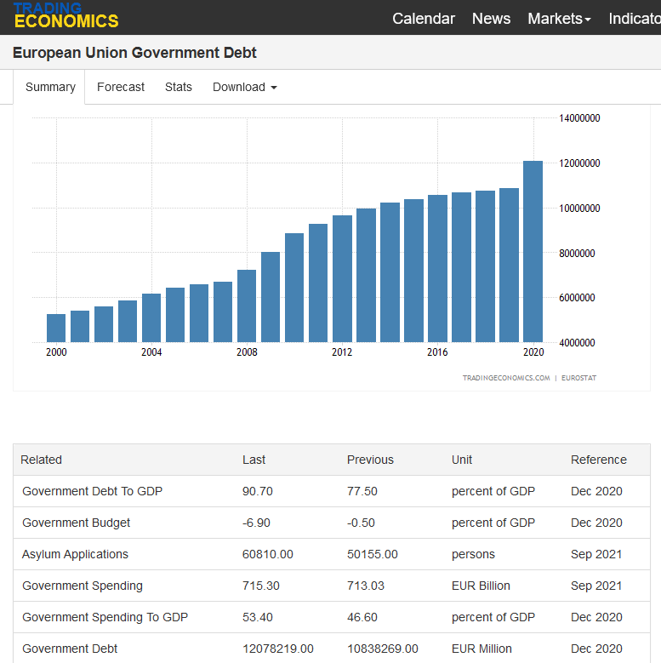
Task: Expand the Download dropdown
Action: (244, 88)
